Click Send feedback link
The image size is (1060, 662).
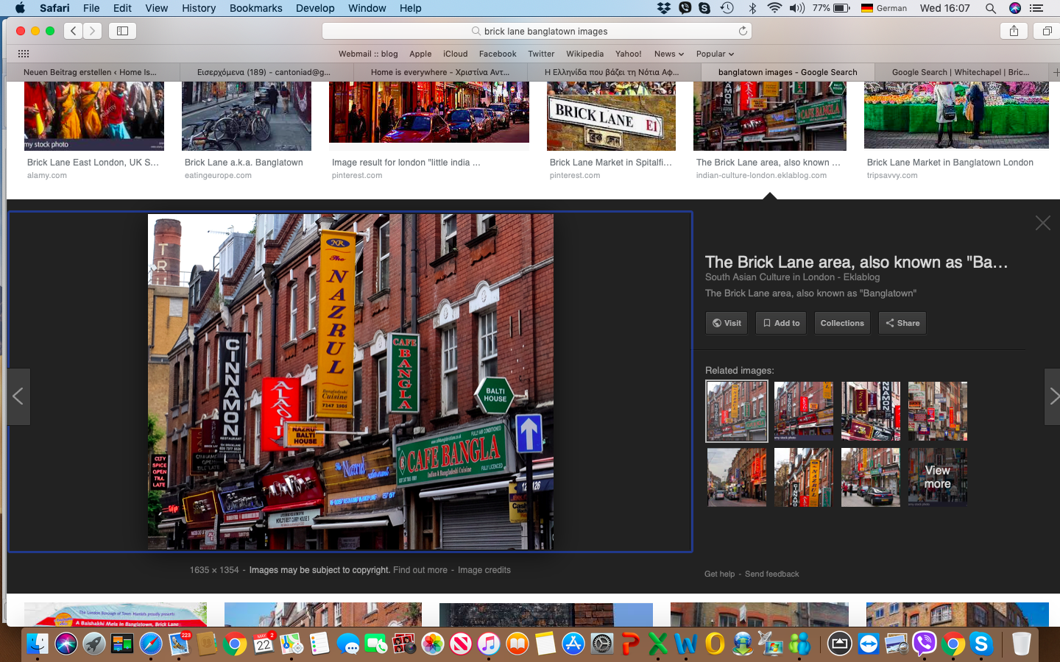[771, 574]
